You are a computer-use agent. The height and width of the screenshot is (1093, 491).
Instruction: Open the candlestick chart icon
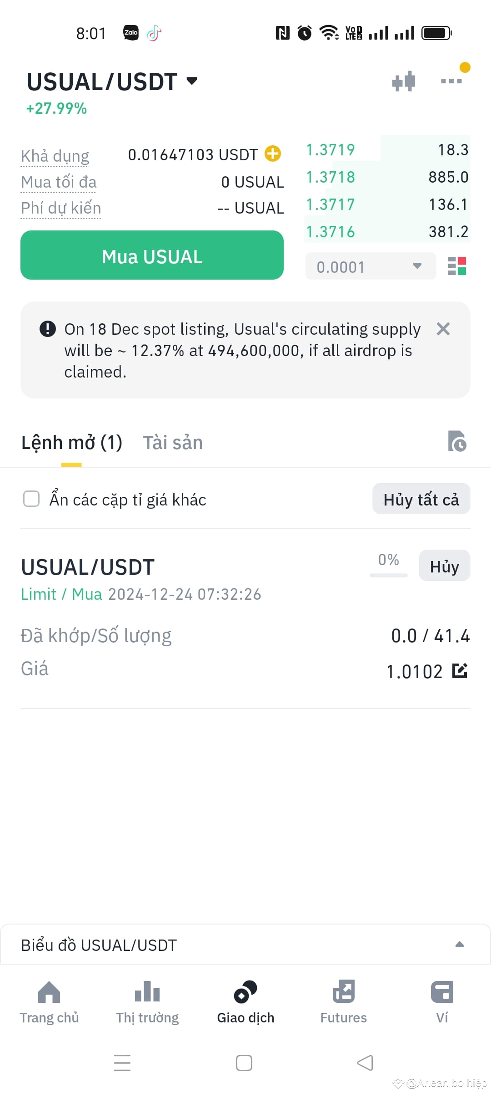[404, 82]
